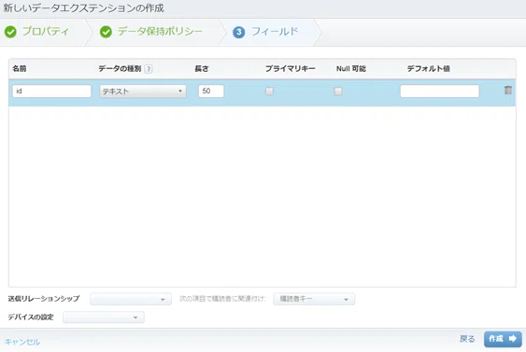The height and width of the screenshot is (352, 526).
Task: Open the 購読者キー dropdown
Action: click(314, 299)
